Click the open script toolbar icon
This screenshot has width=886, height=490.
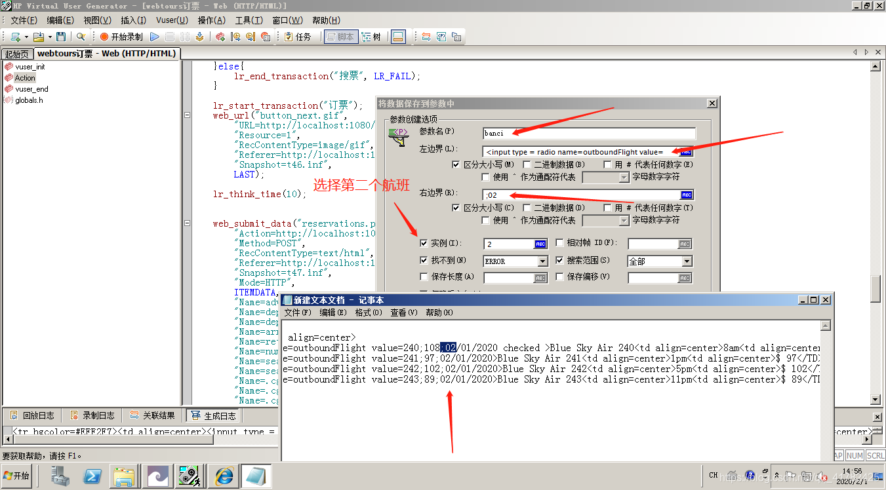click(38, 37)
